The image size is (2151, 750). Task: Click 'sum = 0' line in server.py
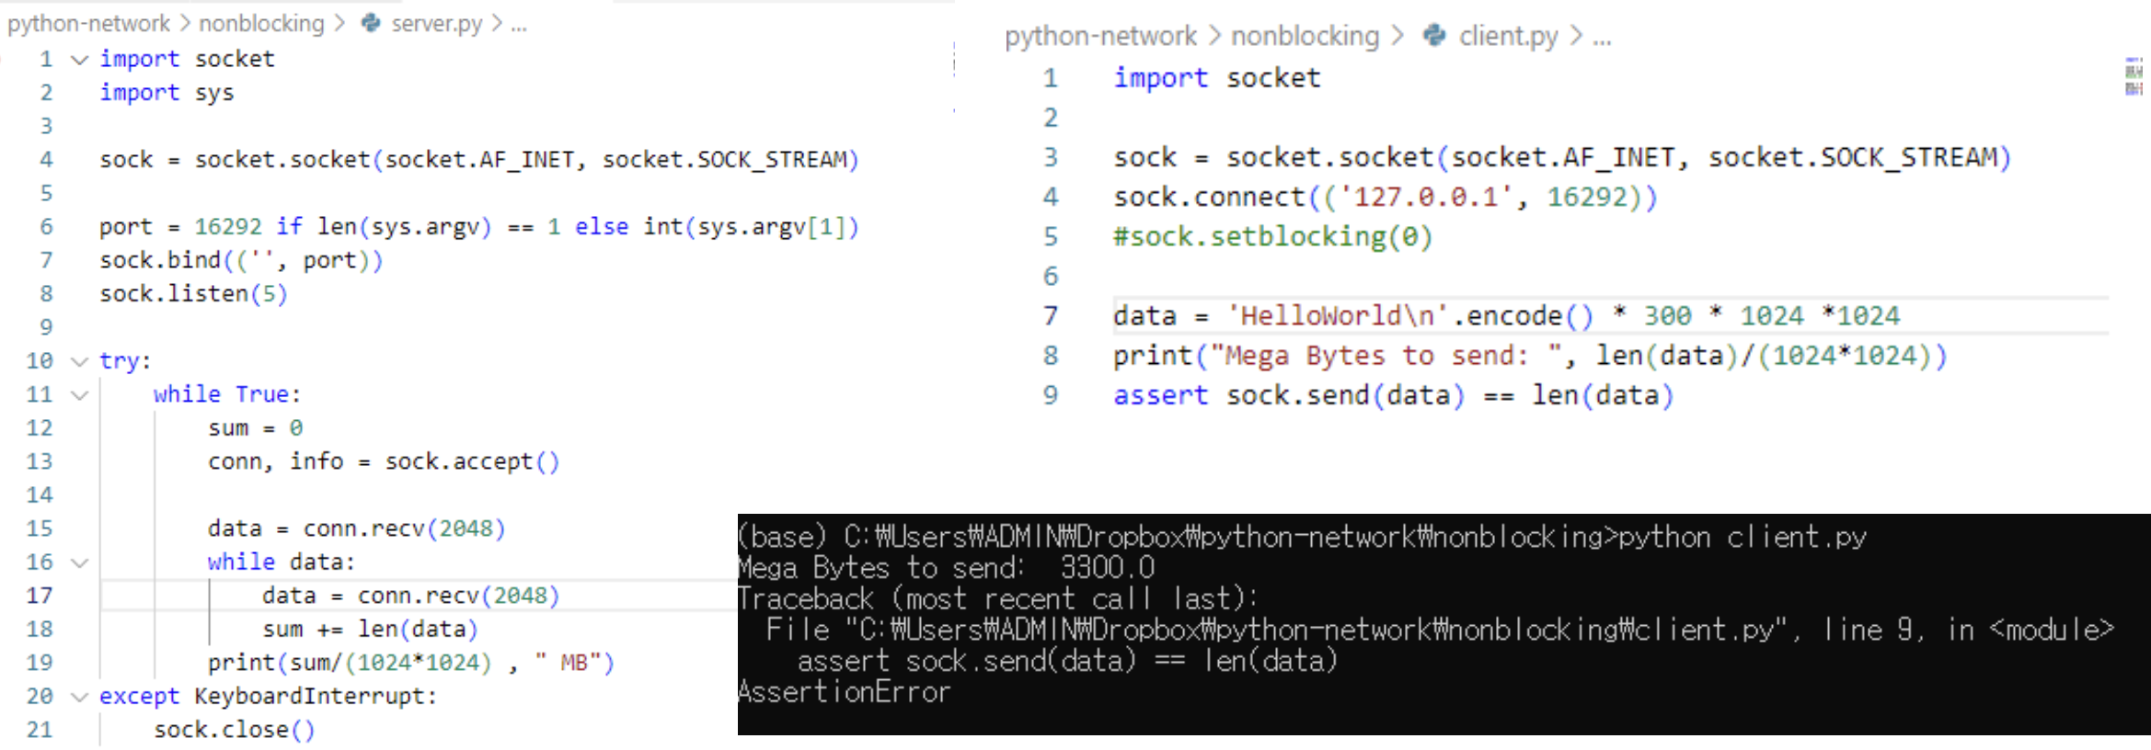point(255,428)
